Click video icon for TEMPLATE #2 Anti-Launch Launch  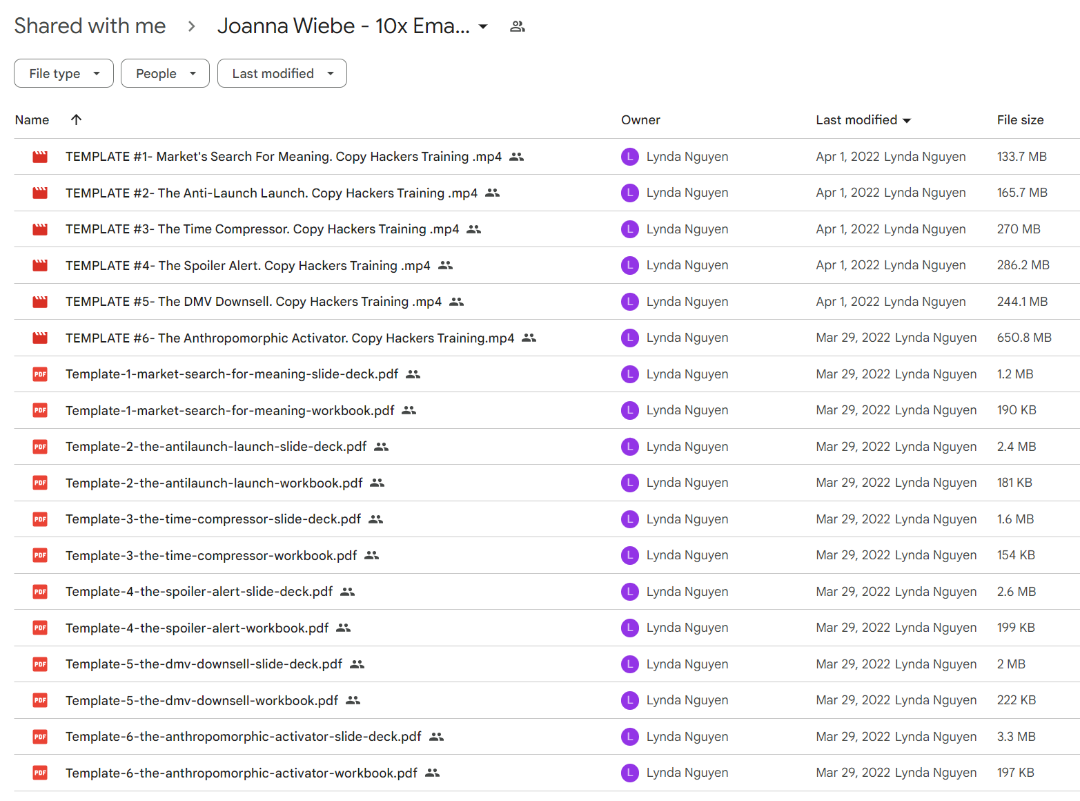pos(40,193)
